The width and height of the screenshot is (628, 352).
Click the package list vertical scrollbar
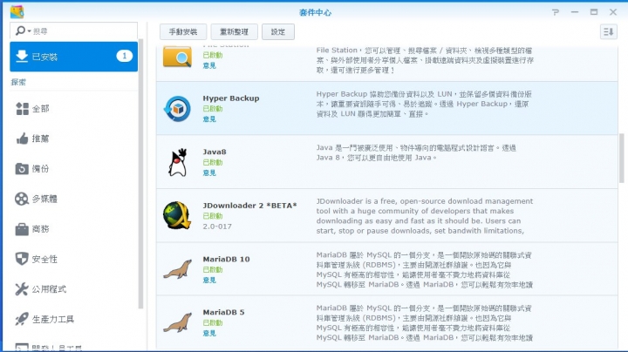click(622, 158)
